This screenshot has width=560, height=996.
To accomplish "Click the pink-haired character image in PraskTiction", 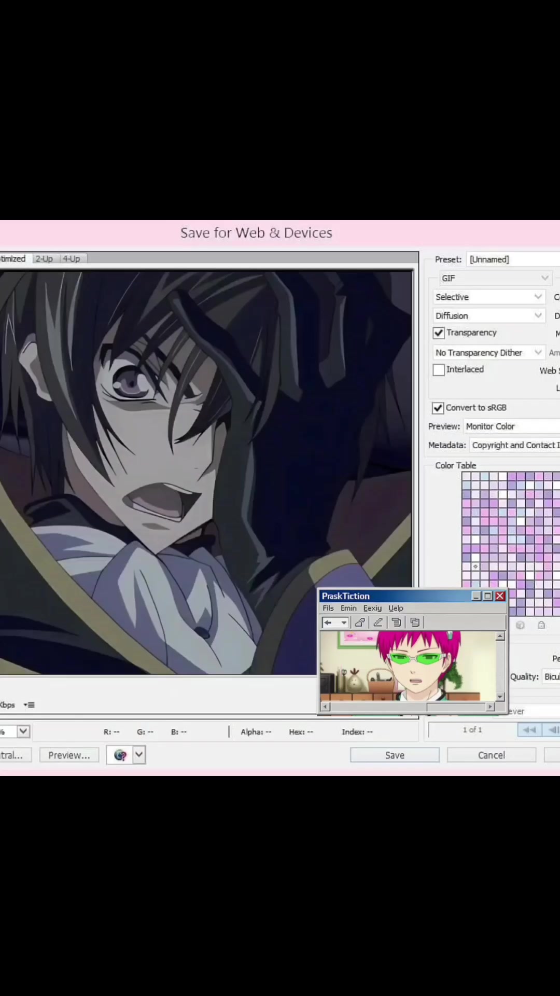I will tap(408, 666).
